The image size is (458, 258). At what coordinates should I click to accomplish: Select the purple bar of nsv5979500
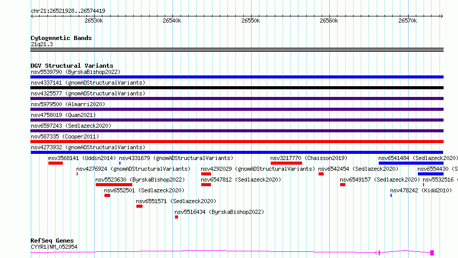[237, 109]
